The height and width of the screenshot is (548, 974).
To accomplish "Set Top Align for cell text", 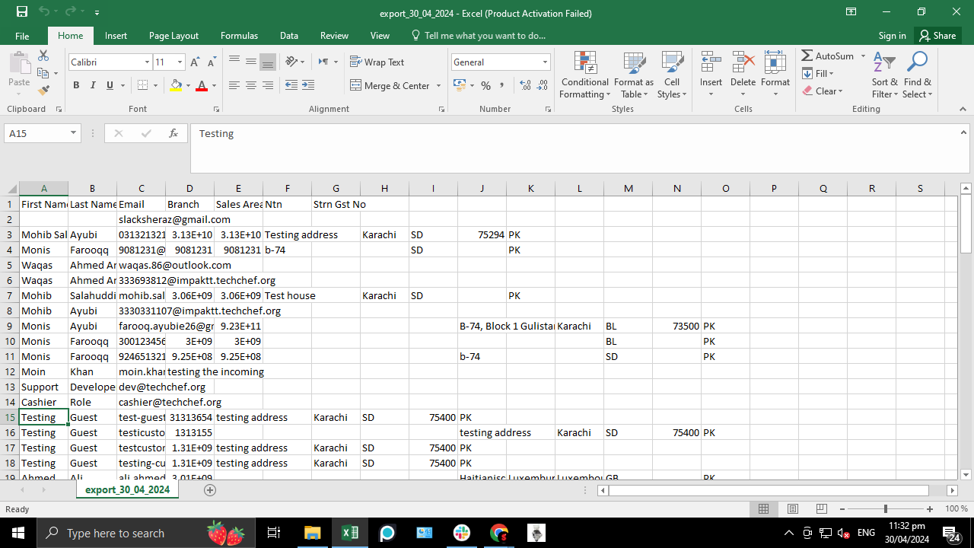I will [234, 62].
